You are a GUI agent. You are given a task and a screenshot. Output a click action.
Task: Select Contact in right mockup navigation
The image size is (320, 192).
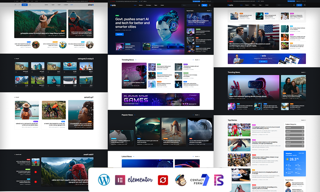[x=267, y=5]
